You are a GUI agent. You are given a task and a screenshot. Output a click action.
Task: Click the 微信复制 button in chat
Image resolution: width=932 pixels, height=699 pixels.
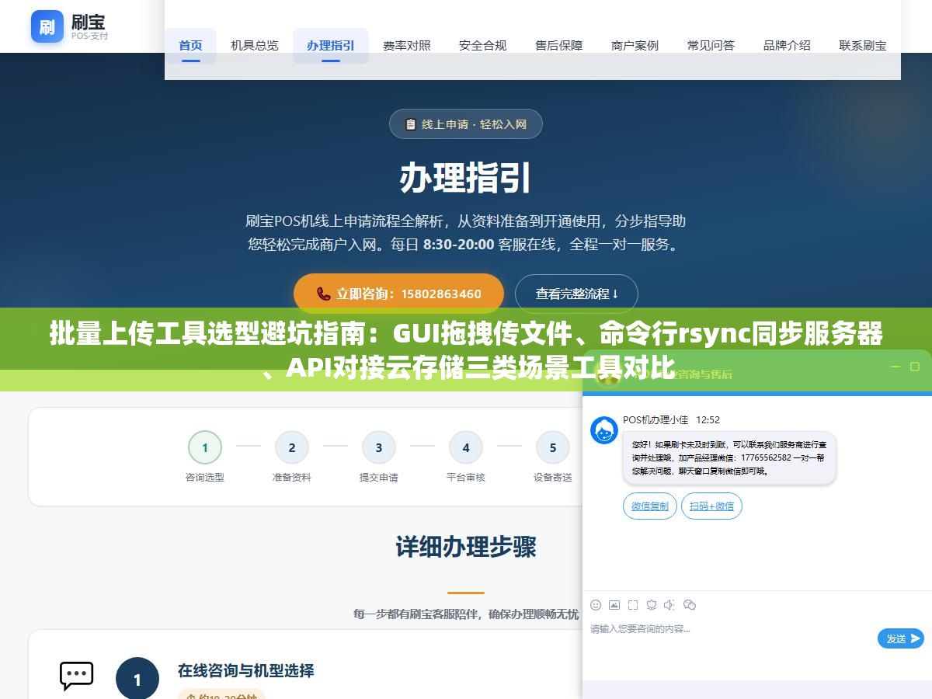(x=649, y=506)
